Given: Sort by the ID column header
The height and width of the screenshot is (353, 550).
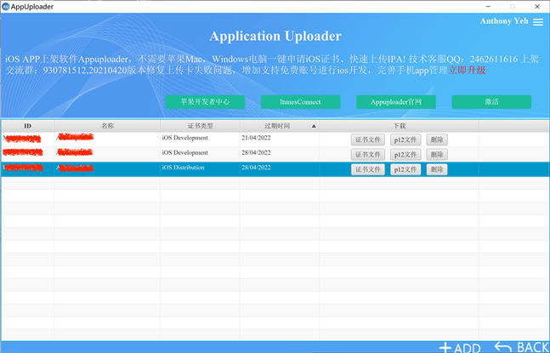Looking at the screenshot, I should coord(28,126).
